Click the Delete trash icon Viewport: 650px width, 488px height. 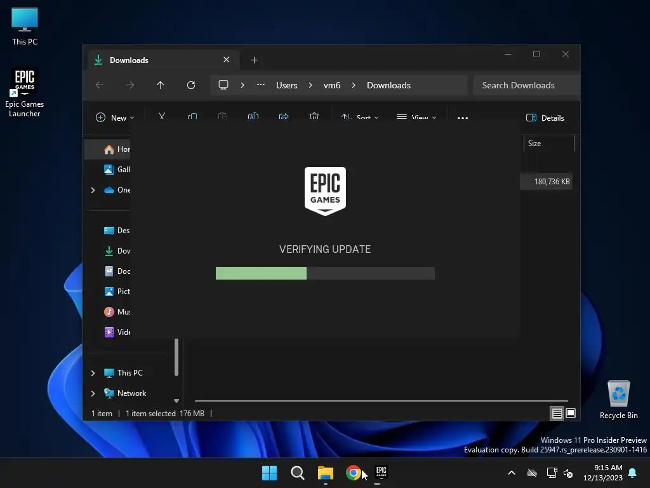(x=314, y=117)
